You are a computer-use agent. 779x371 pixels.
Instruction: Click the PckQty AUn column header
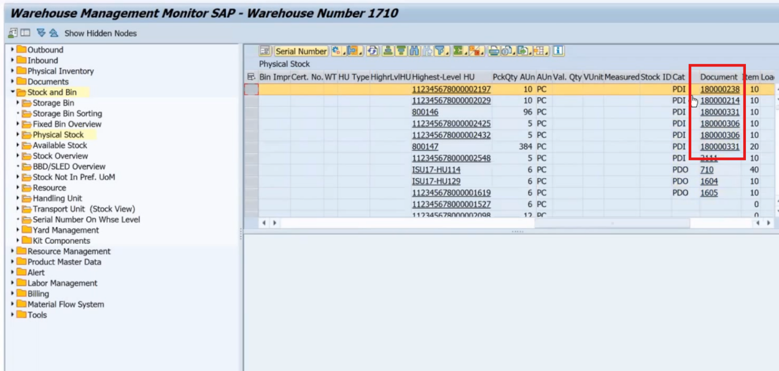click(513, 77)
